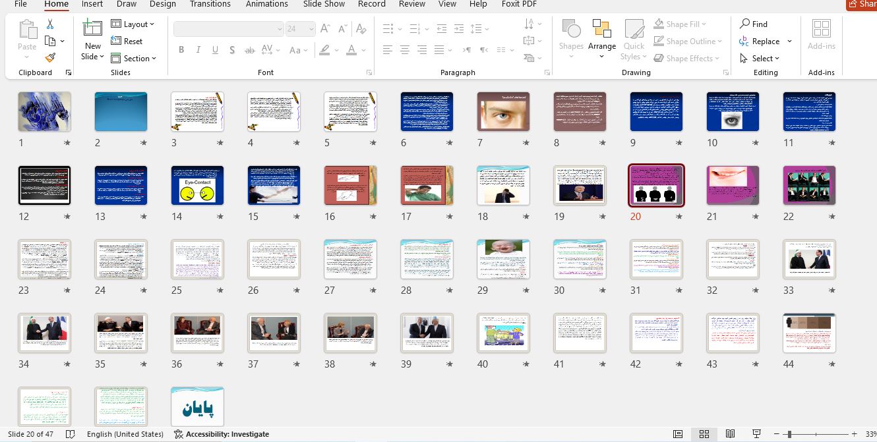Click the spell check icon in status bar
This screenshot has width=877, height=442.
[x=69, y=434]
